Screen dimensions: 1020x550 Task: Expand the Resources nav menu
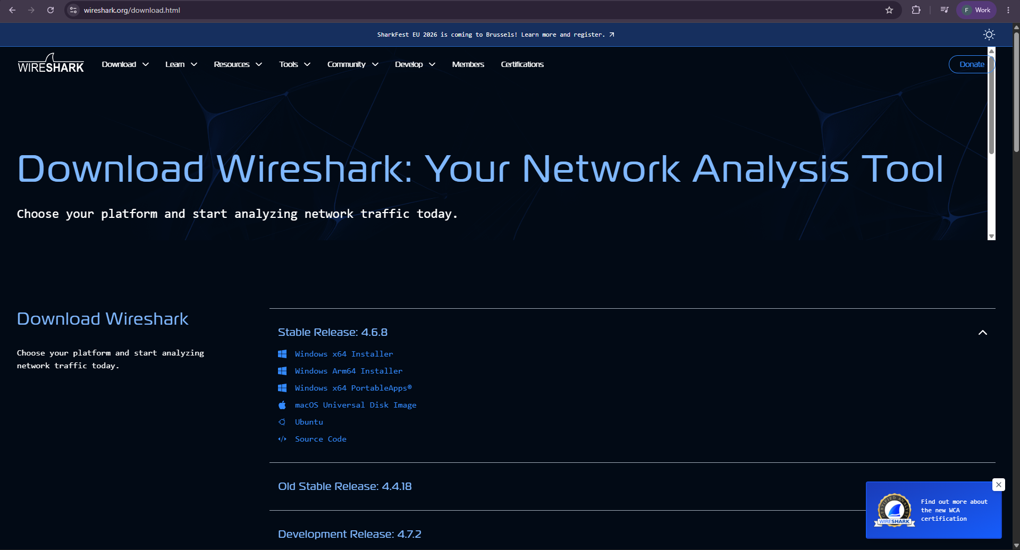click(238, 64)
